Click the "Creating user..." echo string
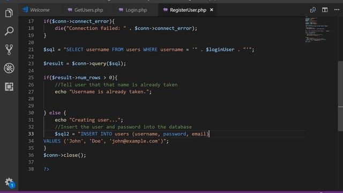The image size is (343, 193). 95,120
